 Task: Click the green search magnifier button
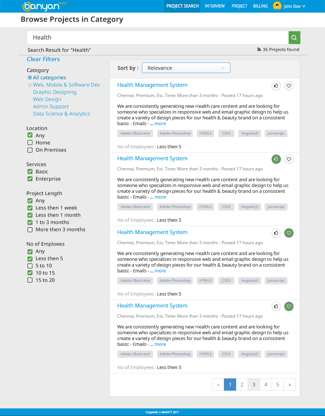(294, 38)
